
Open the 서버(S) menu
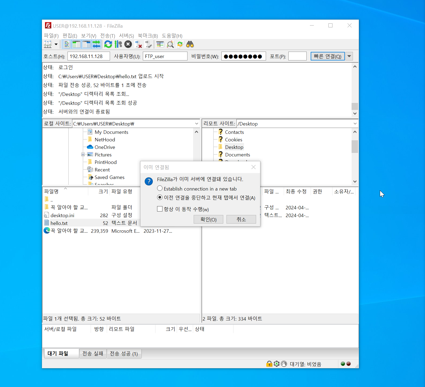point(126,36)
